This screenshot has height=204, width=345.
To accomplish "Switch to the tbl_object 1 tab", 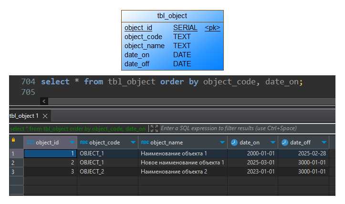I will [25, 116].
